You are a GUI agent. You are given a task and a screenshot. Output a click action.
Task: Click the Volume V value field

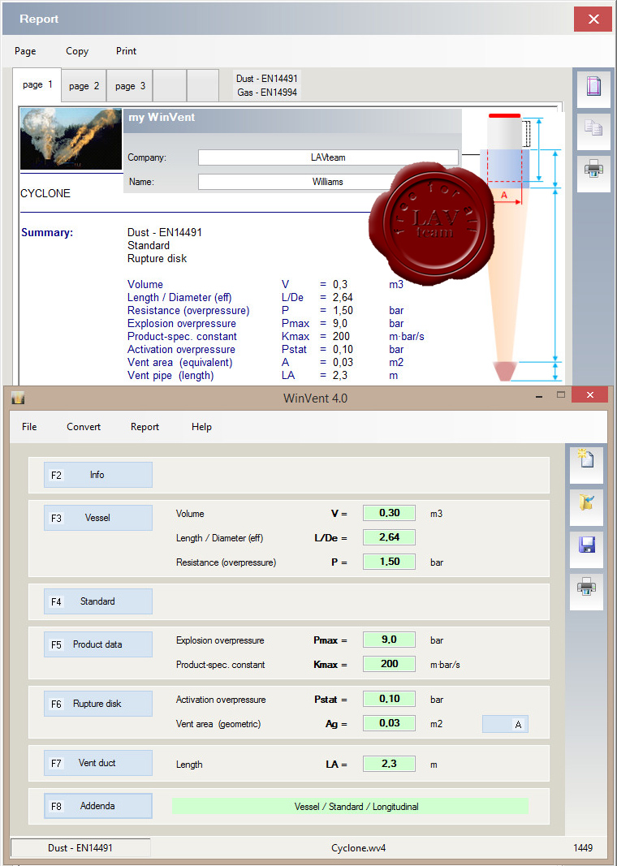pos(389,513)
